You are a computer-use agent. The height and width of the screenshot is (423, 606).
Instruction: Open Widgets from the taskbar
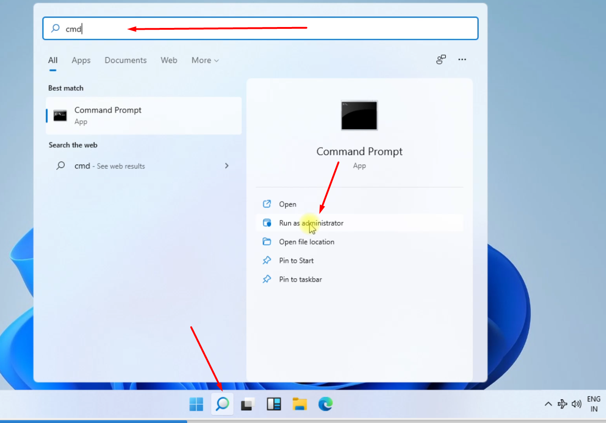(274, 404)
